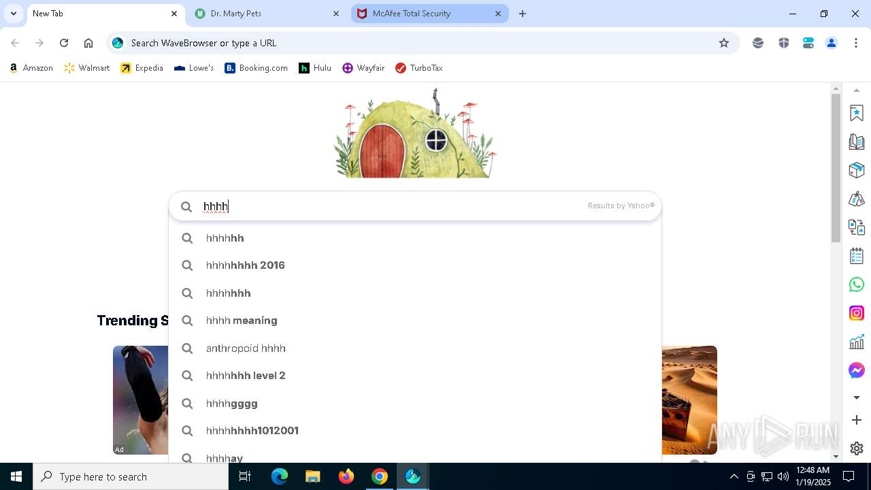This screenshot has width=871, height=490.
Task: Open the translate sidebar icon
Action: click(x=857, y=227)
